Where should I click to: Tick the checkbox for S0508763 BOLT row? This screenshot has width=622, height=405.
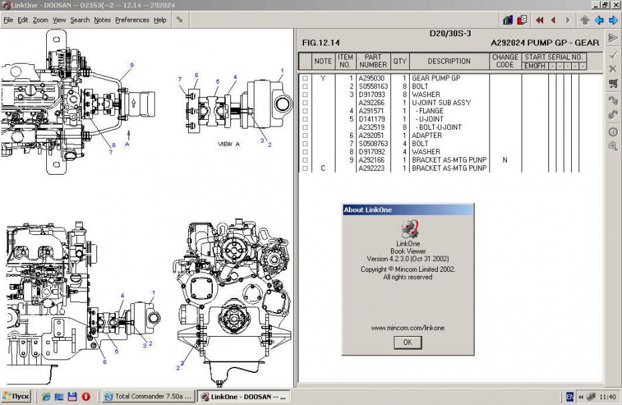click(305, 144)
